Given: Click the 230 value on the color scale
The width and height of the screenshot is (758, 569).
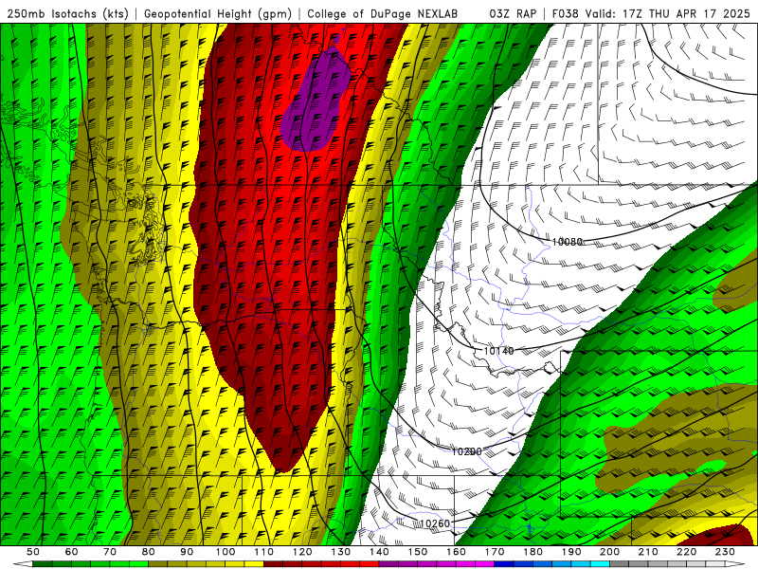Looking at the screenshot, I should pyautogui.click(x=725, y=552).
